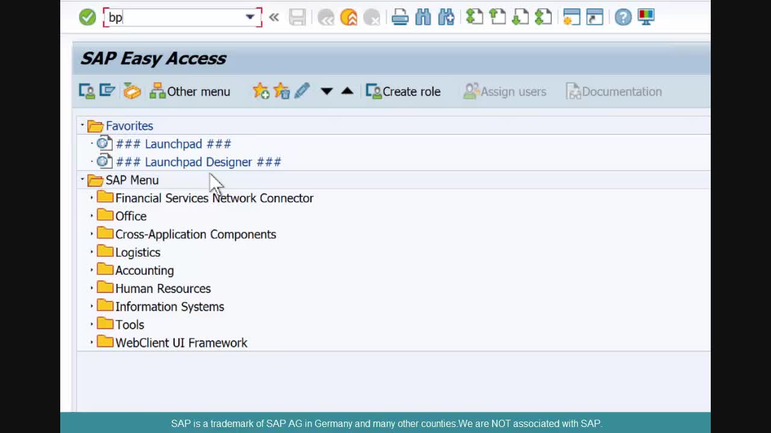Click the Save diskette icon
Viewport: 771px width, 433px height.
[x=298, y=17]
